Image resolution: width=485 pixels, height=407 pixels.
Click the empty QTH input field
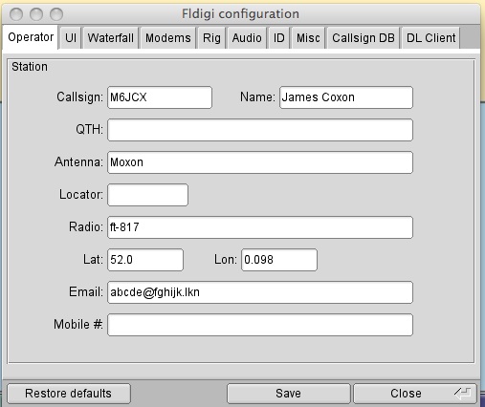coord(260,130)
